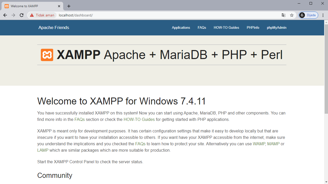Viewport: 328px width, 184px height.
Task: Follow the FAQs link in first paragraph
Action: point(80,120)
